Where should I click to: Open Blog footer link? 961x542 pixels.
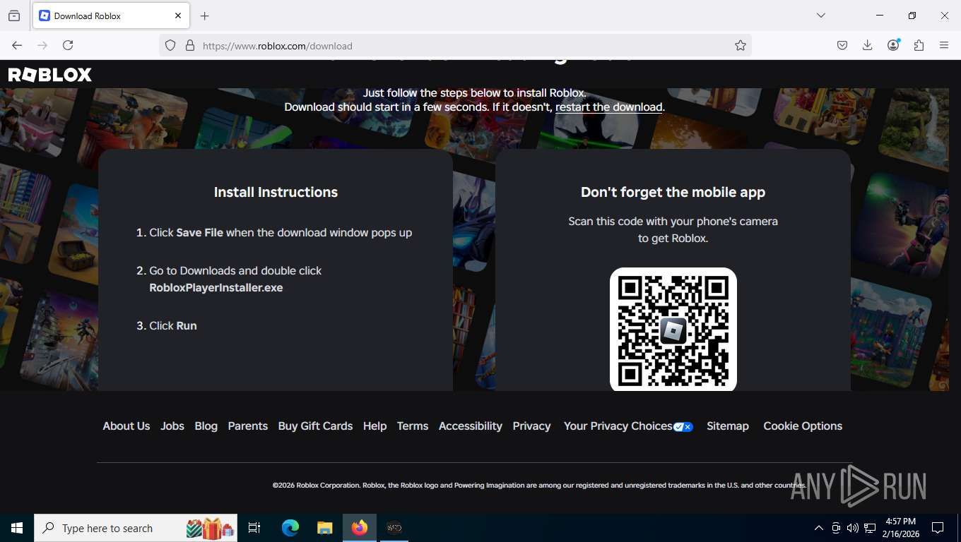click(206, 426)
